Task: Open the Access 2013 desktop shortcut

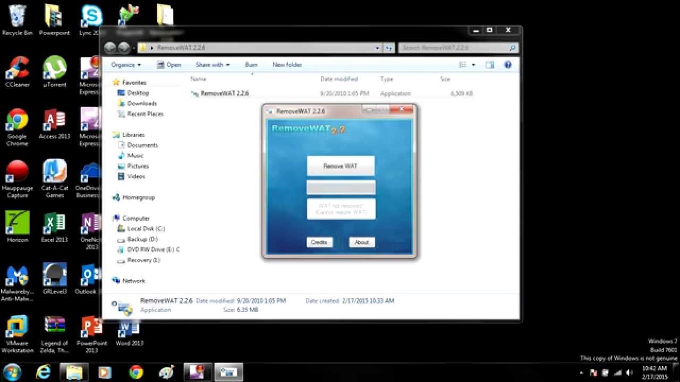Action: [54, 124]
